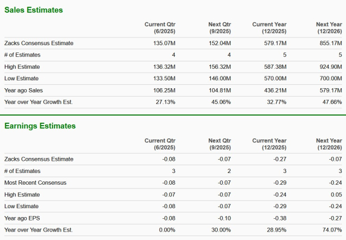Screen dimensions: 346x240
Task: Click the 924.90M high estimate value
Action: pyautogui.click(x=330, y=66)
